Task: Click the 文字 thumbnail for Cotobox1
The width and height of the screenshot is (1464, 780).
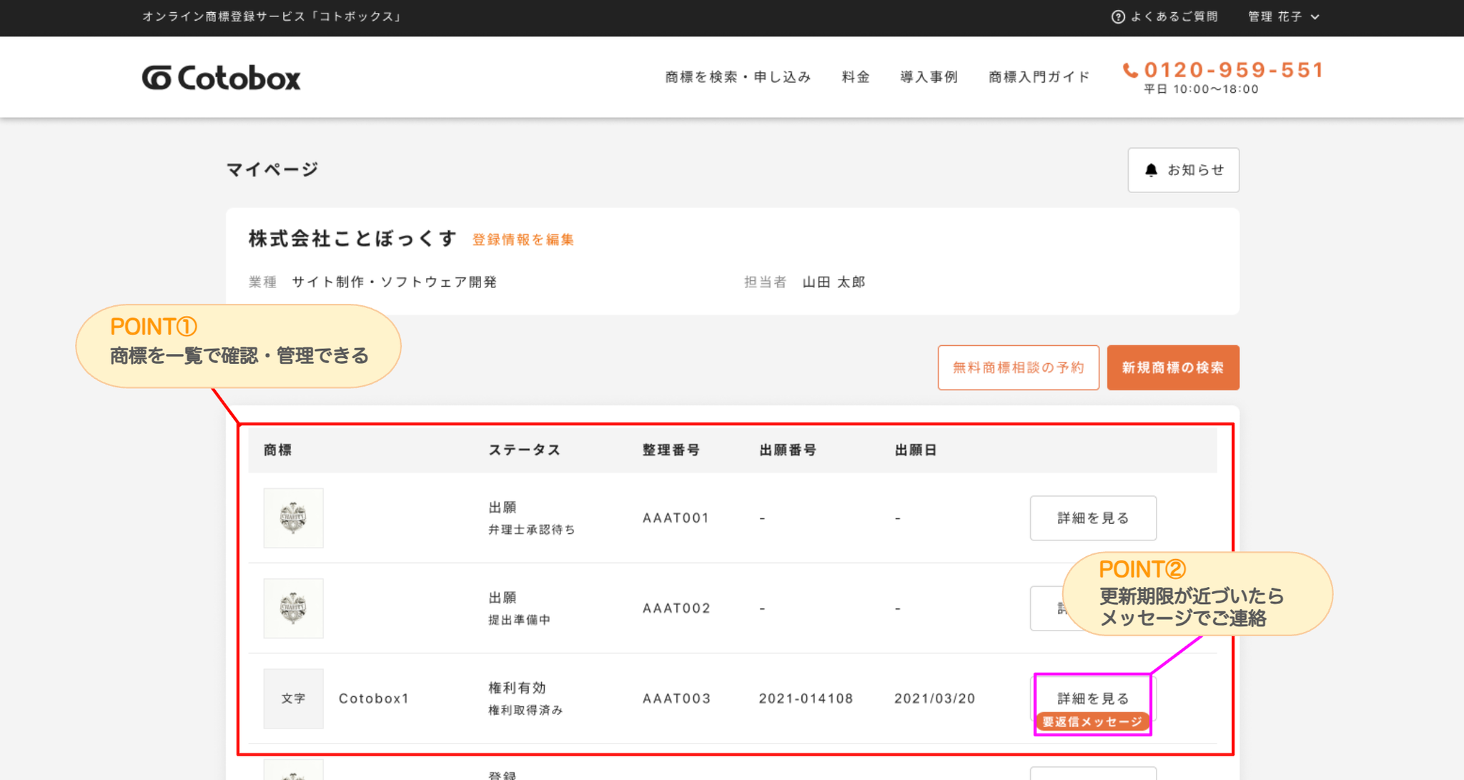Action: [x=293, y=698]
